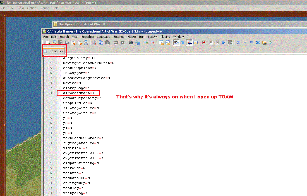
Task: Click the Open file toolbar icon
Action: coord(54,43)
